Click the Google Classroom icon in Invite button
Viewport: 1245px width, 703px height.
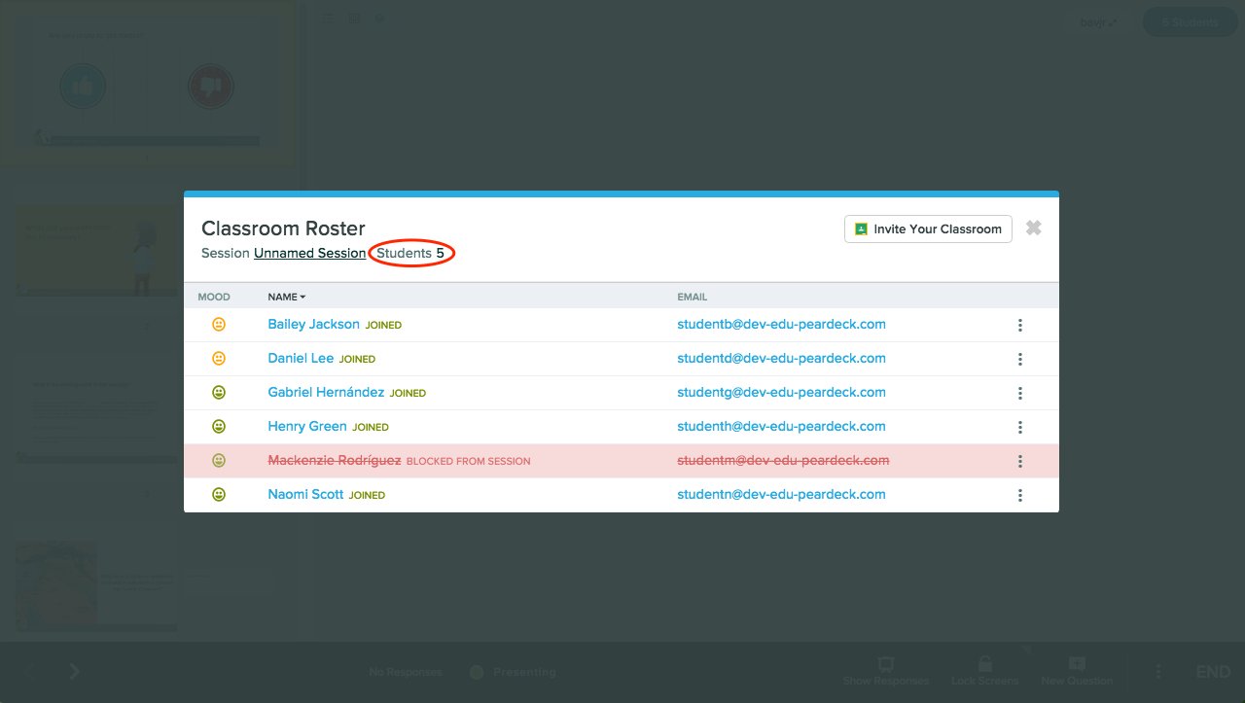point(860,228)
